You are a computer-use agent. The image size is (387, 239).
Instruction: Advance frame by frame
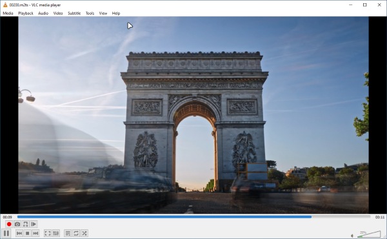(34, 224)
